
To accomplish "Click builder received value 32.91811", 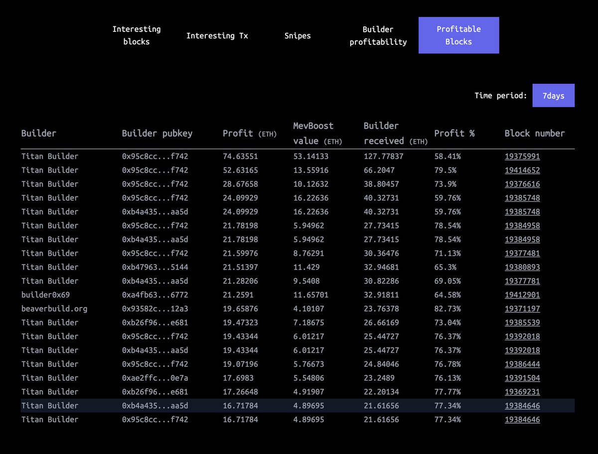I will pyautogui.click(x=382, y=295).
